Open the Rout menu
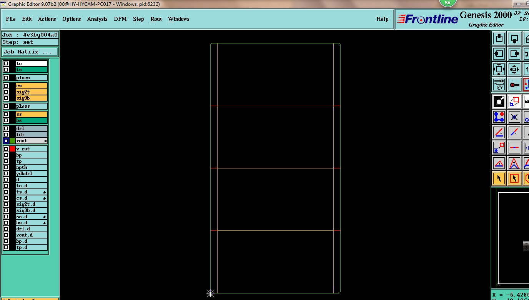Viewport: 529px width, 300px height. 156,19
